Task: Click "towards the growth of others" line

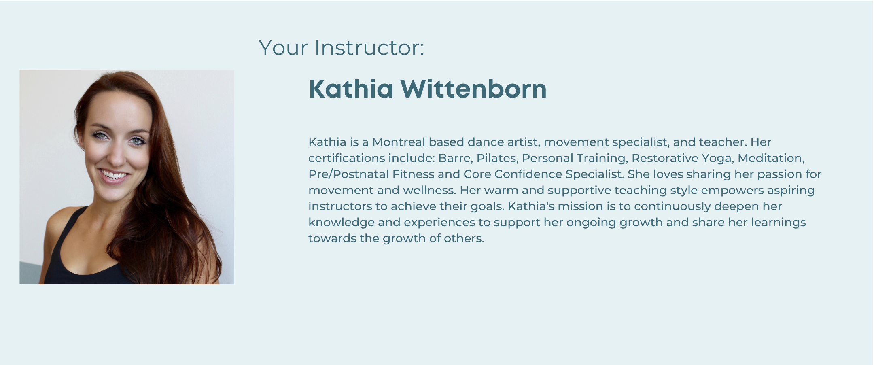Action: (396, 238)
